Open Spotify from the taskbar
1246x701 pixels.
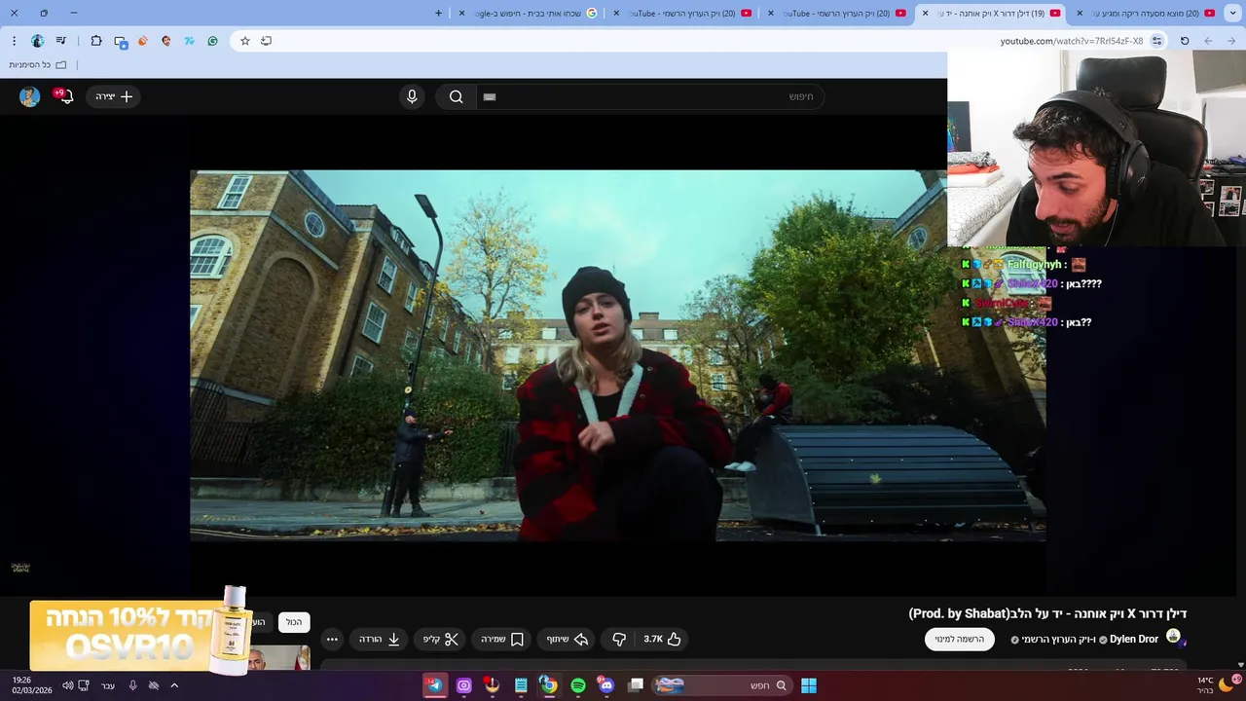pyautogui.click(x=578, y=685)
